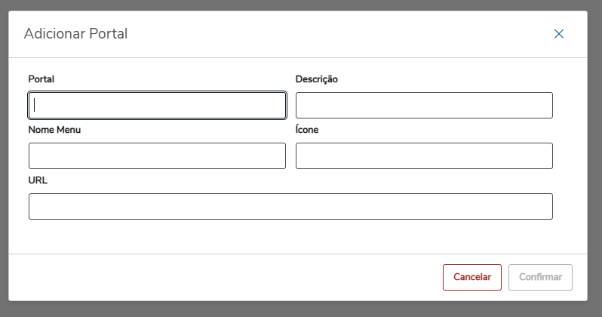The image size is (602, 317).
Task: Click the URL label above the field
Action: point(38,180)
